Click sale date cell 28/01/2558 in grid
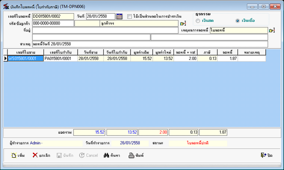 [x=91, y=59]
